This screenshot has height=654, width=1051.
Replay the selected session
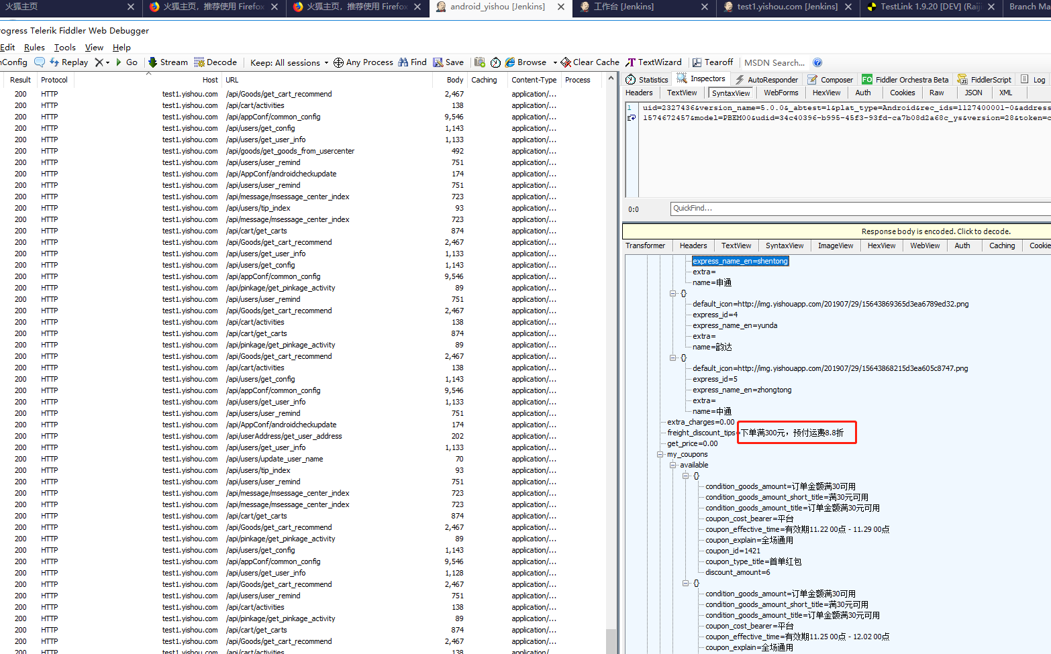click(x=68, y=62)
